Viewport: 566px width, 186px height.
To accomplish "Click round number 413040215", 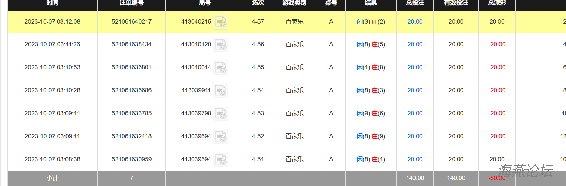I will pyautogui.click(x=196, y=22).
